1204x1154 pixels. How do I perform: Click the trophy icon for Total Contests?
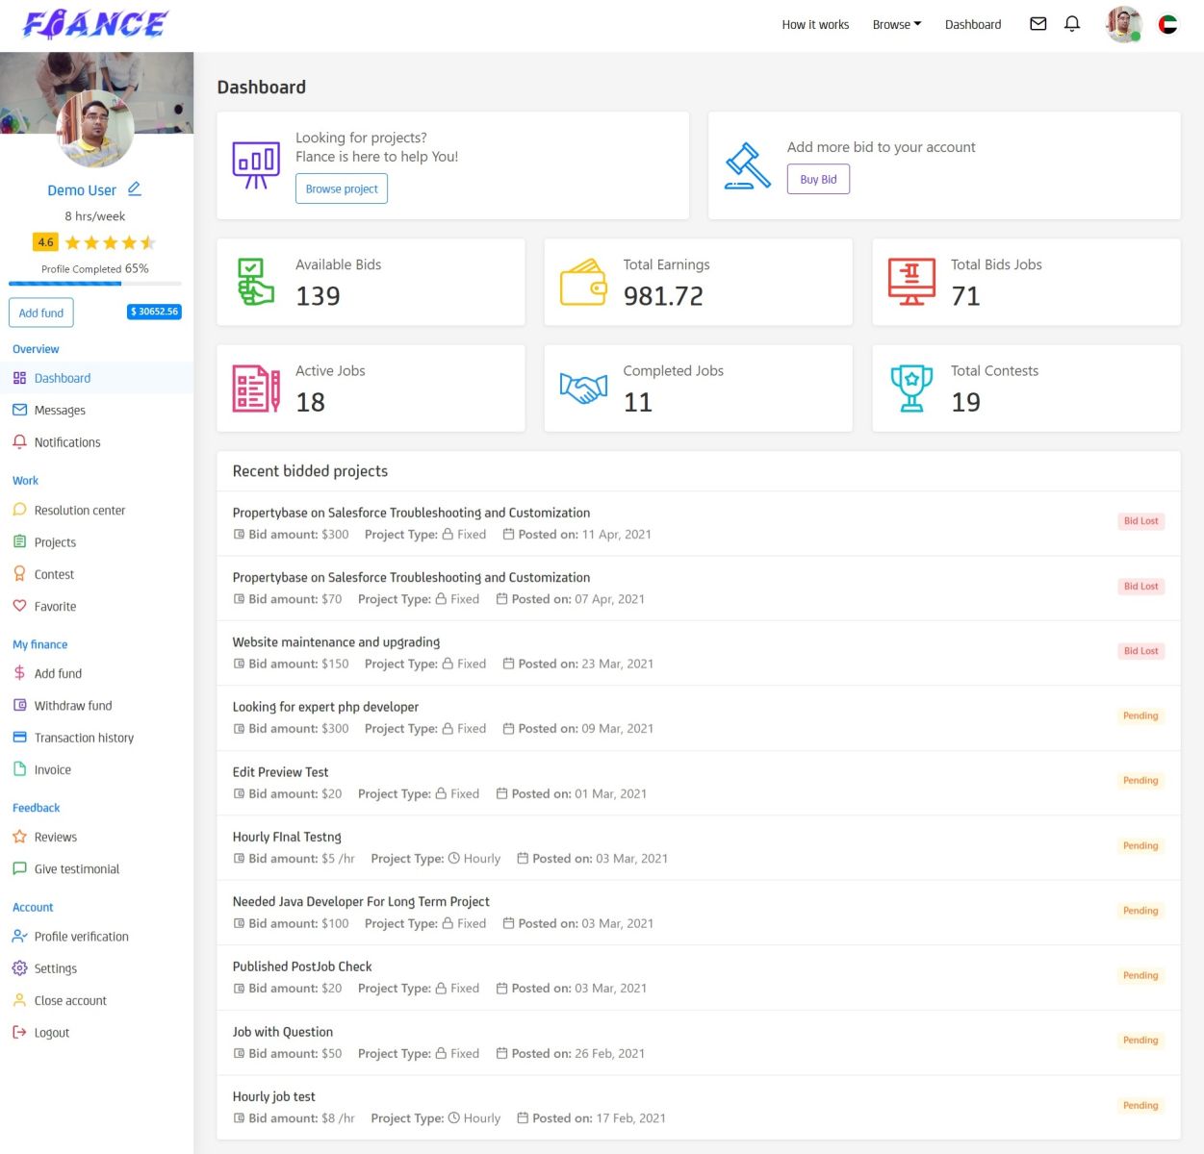coord(911,389)
